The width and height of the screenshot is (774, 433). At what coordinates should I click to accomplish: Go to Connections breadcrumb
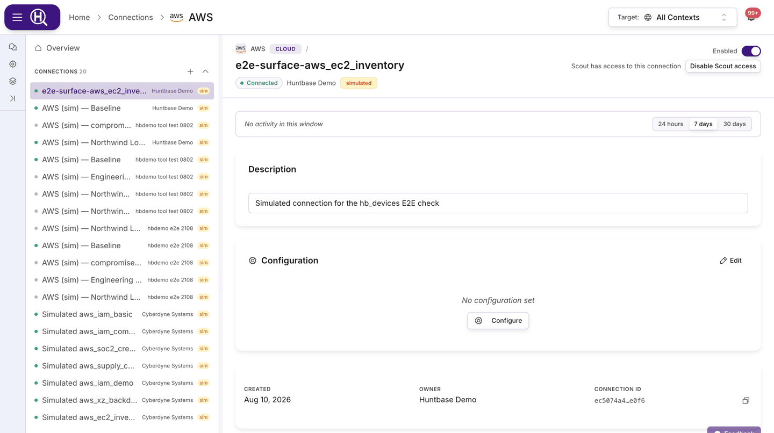[x=131, y=17]
